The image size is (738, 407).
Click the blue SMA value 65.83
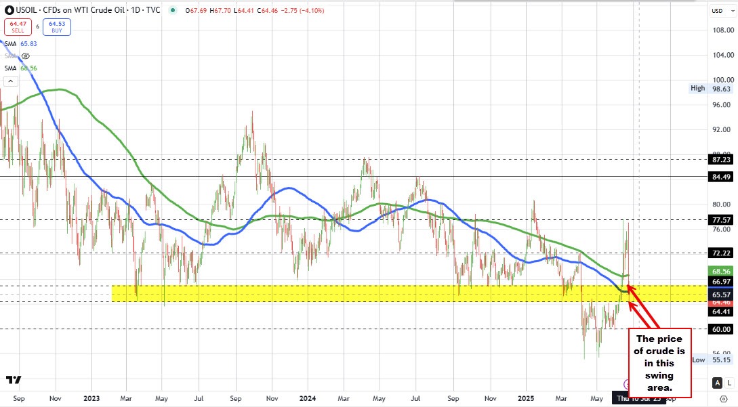(x=28, y=43)
